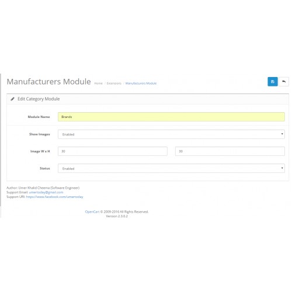The image size is (292, 292).
Task: Click the Show Images label
Action: 40,134
